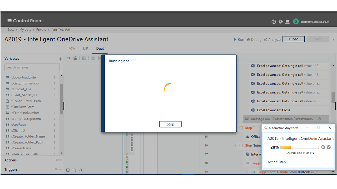The width and height of the screenshot is (337, 189).
Task: Click the recorder camera icon in toolbar
Action: tap(68, 58)
